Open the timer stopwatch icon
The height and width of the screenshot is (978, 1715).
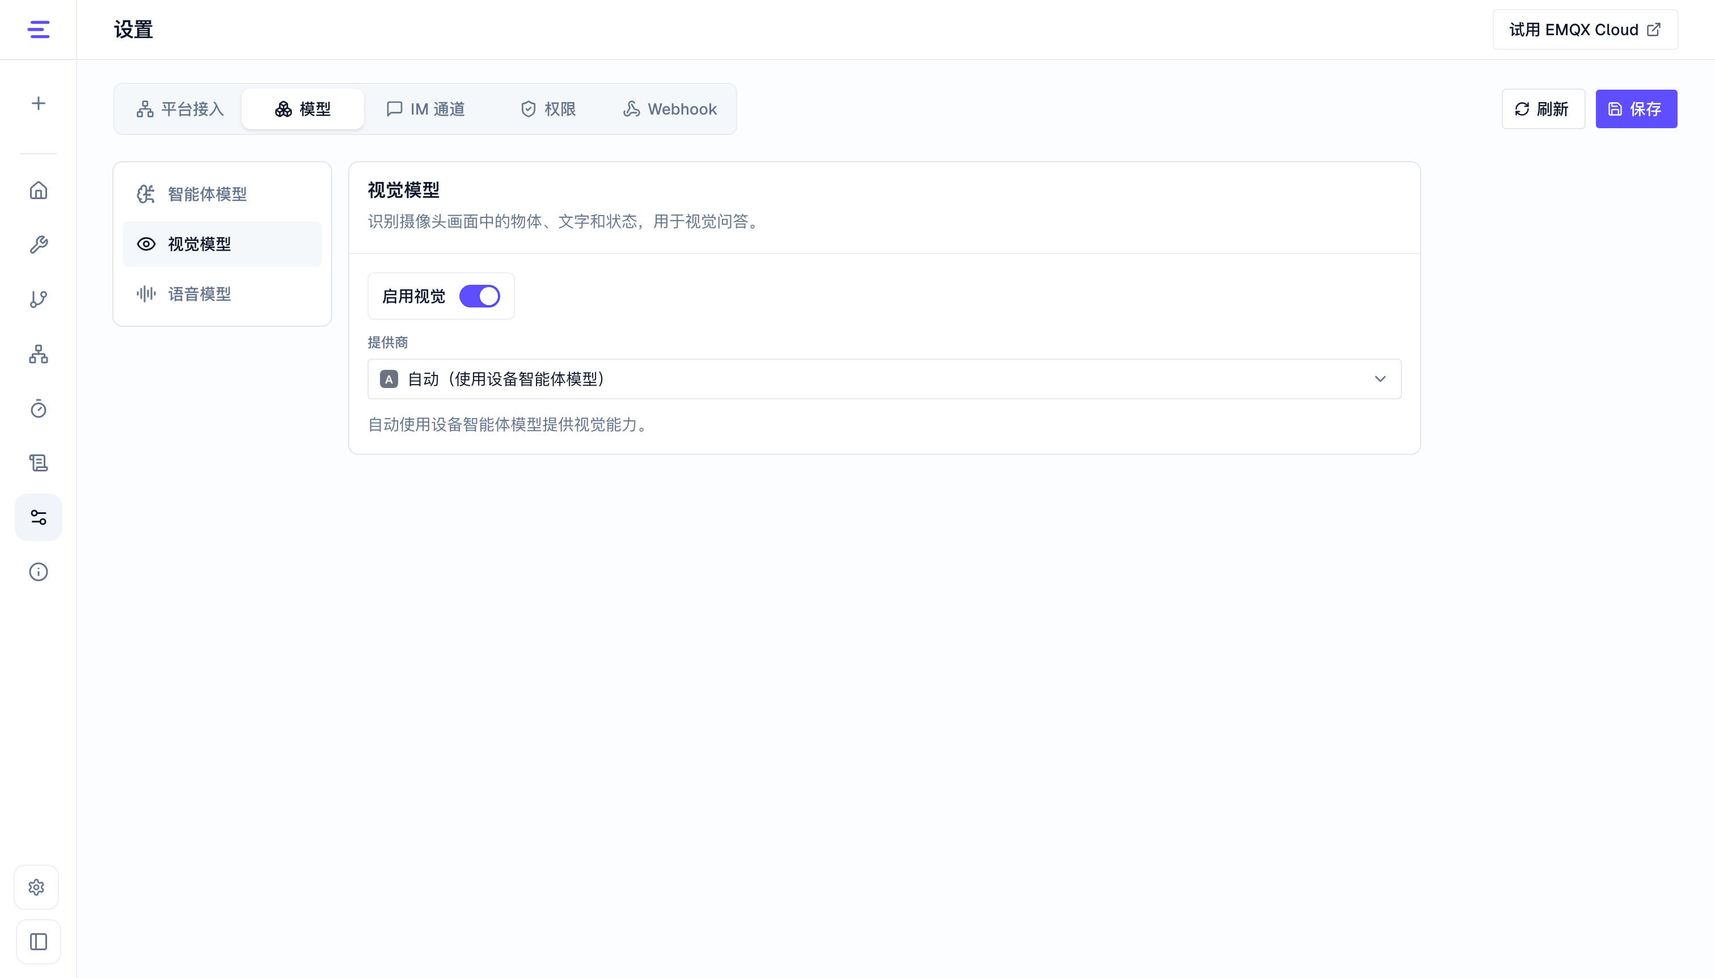coord(38,408)
